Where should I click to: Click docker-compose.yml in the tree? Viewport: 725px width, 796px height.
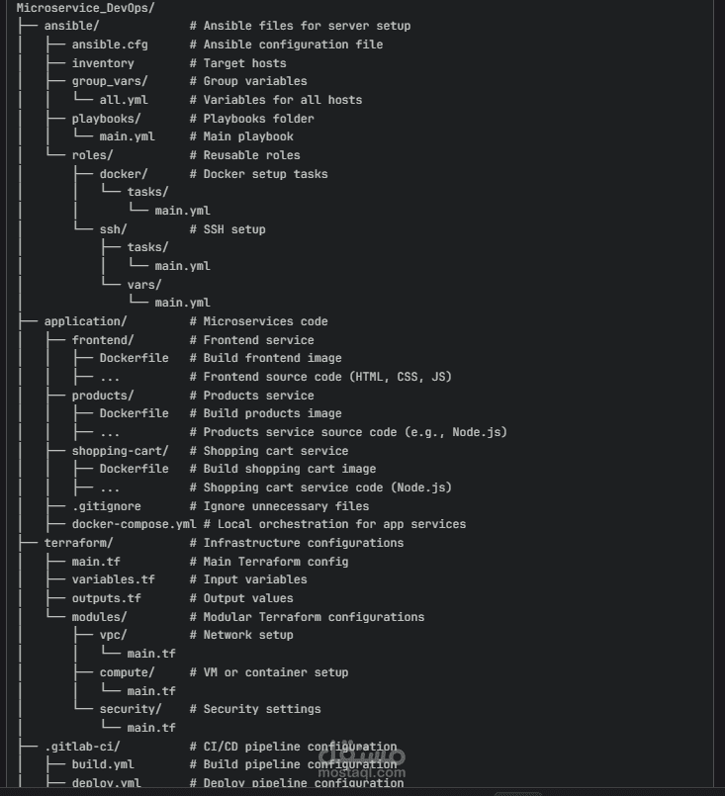coord(135,524)
